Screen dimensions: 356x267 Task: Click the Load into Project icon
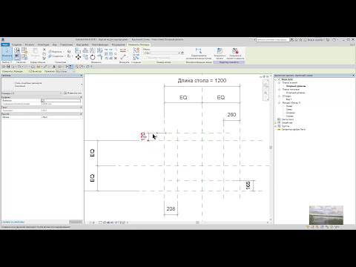coord(220,51)
